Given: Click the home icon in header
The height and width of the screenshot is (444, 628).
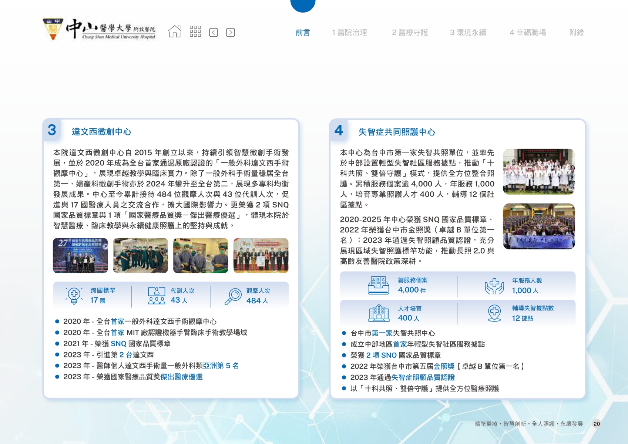Looking at the screenshot, I should (x=175, y=32).
